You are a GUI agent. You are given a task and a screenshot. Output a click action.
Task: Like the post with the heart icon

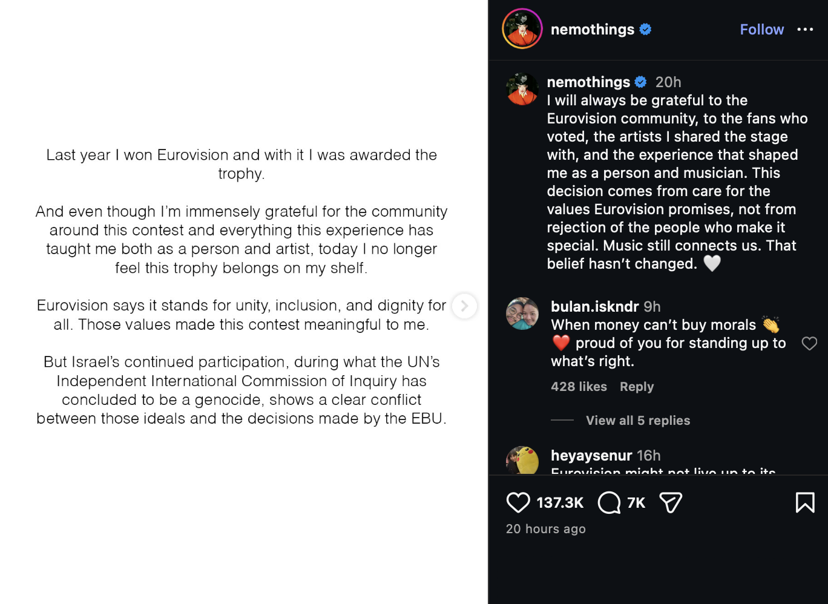click(x=518, y=502)
